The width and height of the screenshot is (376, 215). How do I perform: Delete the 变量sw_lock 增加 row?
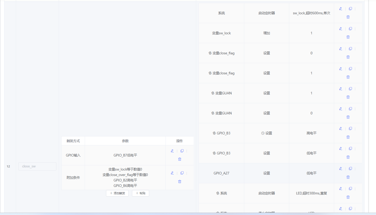(348, 37)
